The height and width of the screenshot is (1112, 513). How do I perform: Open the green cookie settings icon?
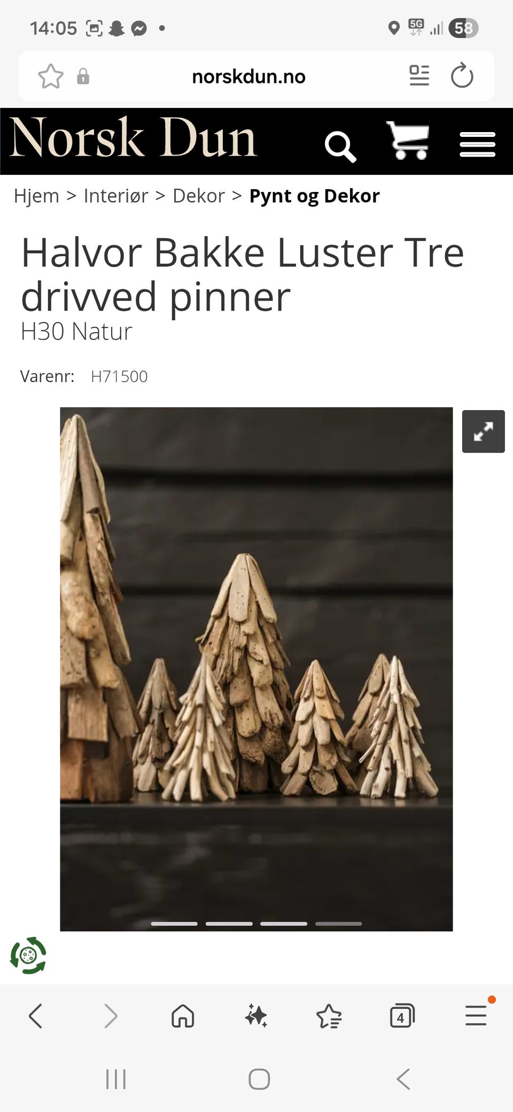pyautogui.click(x=28, y=955)
